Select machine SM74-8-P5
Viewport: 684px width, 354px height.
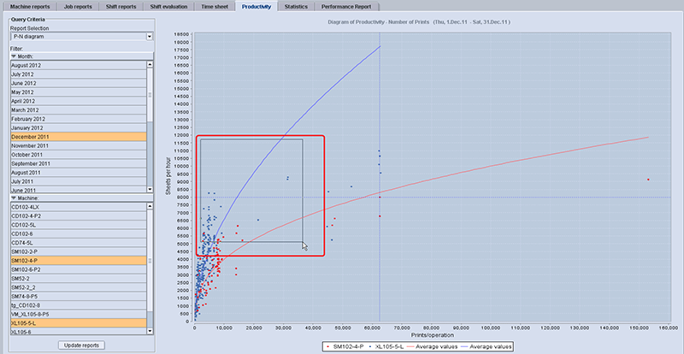click(x=79, y=297)
